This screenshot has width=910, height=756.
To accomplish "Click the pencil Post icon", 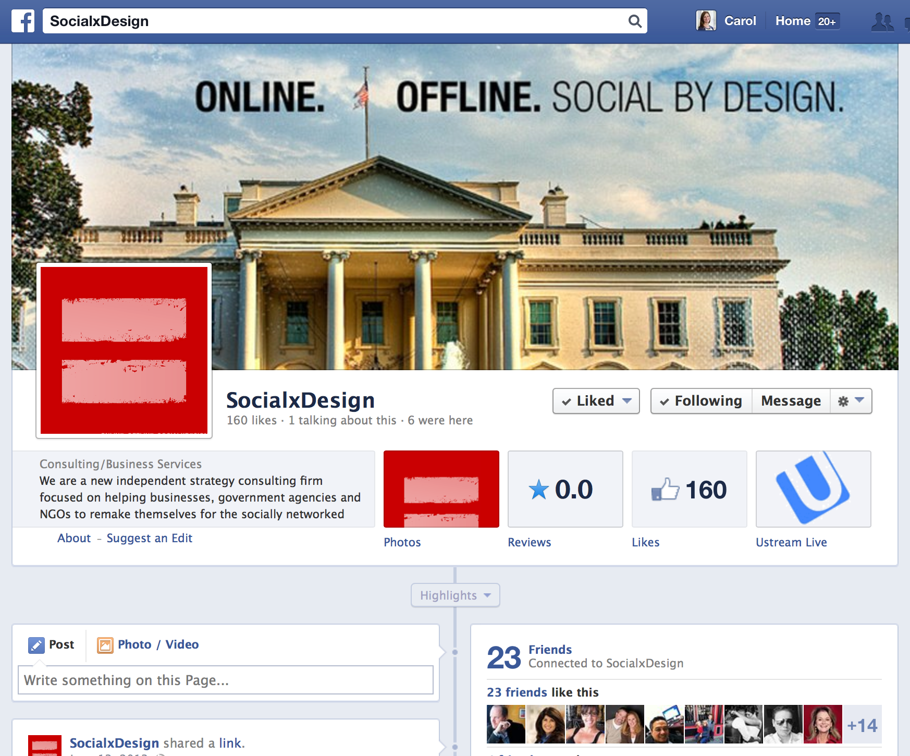I will click(x=36, y=645).
